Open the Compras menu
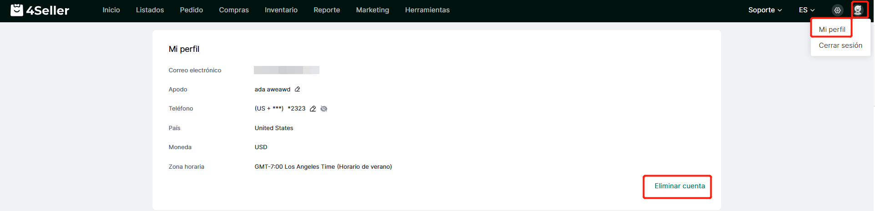Viewport: 875px width, 211px height. click(234, 10)
